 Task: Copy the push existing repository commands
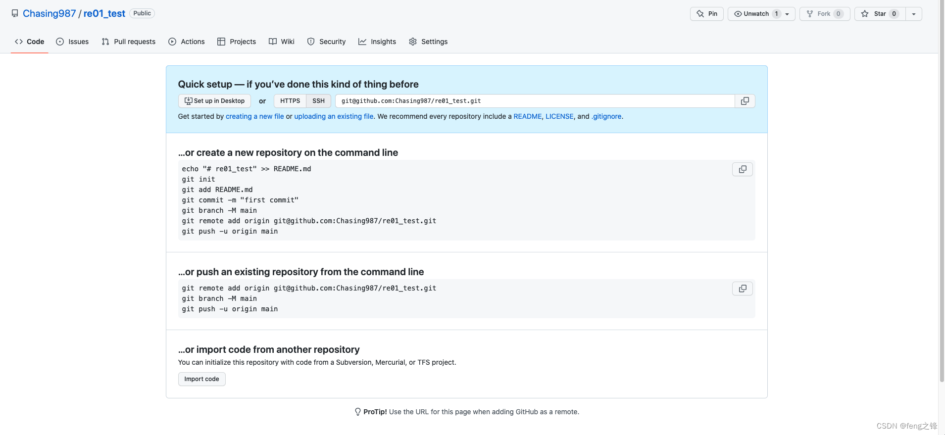[x=742, y=289]
